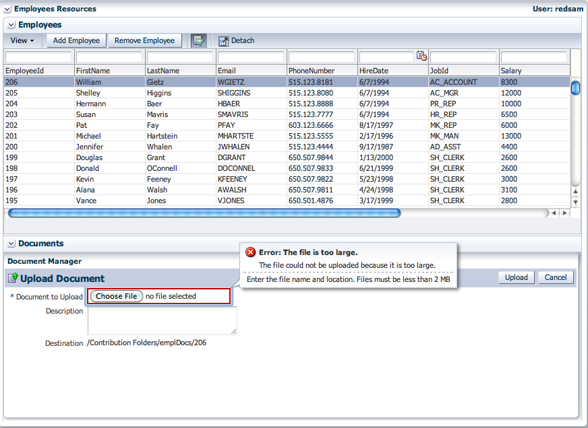Collapse the Employees panel header chevron
The image size is (588, 428).
[x=11, y=24]
